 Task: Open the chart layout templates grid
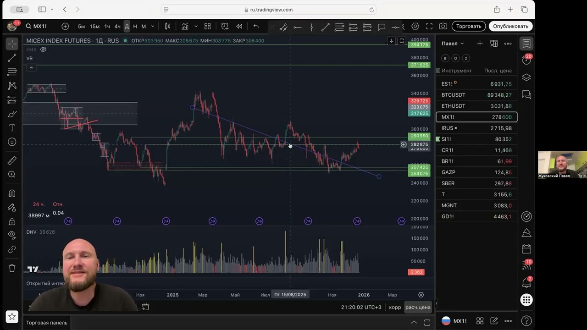(x=207, y=26)
